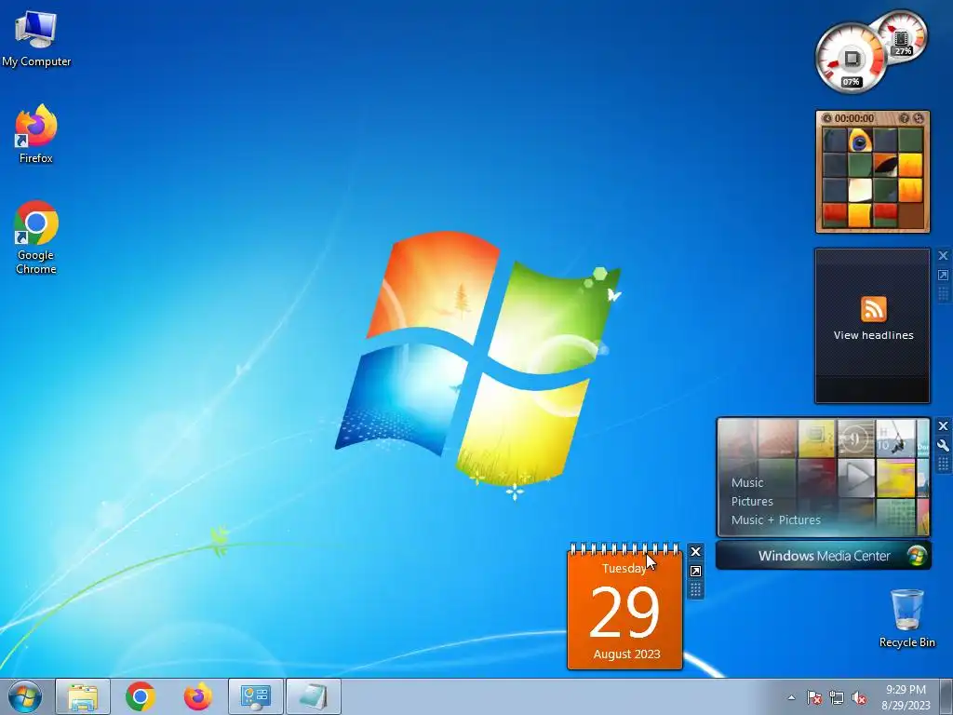
Task: Open the Control Panel taskbar item
Action: point(255,696)
